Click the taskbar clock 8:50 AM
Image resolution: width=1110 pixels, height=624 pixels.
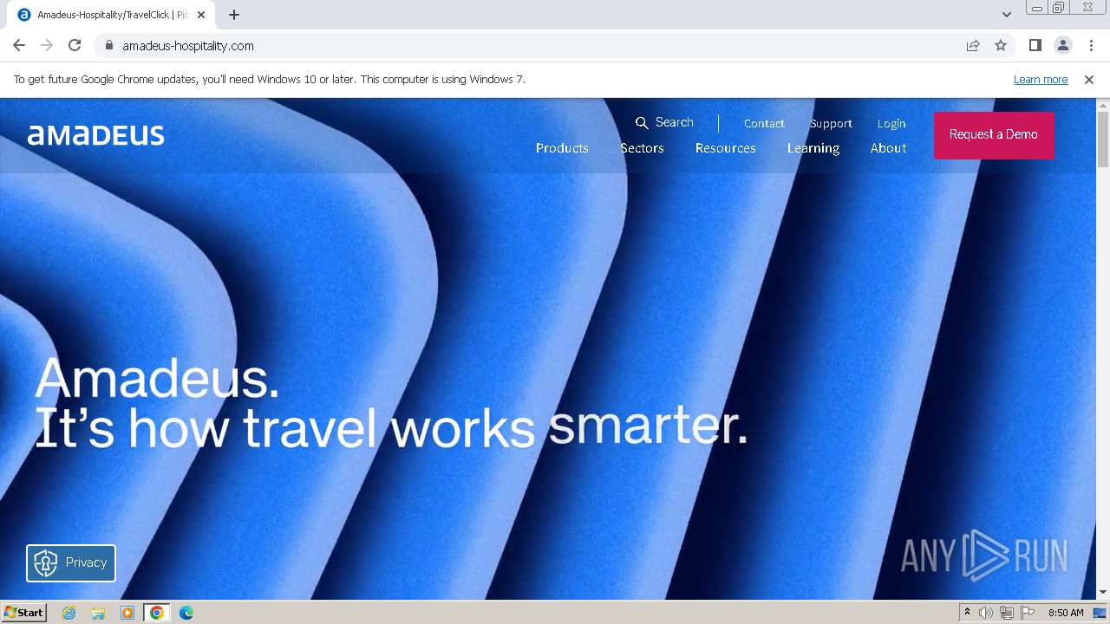coord(1066,613)
